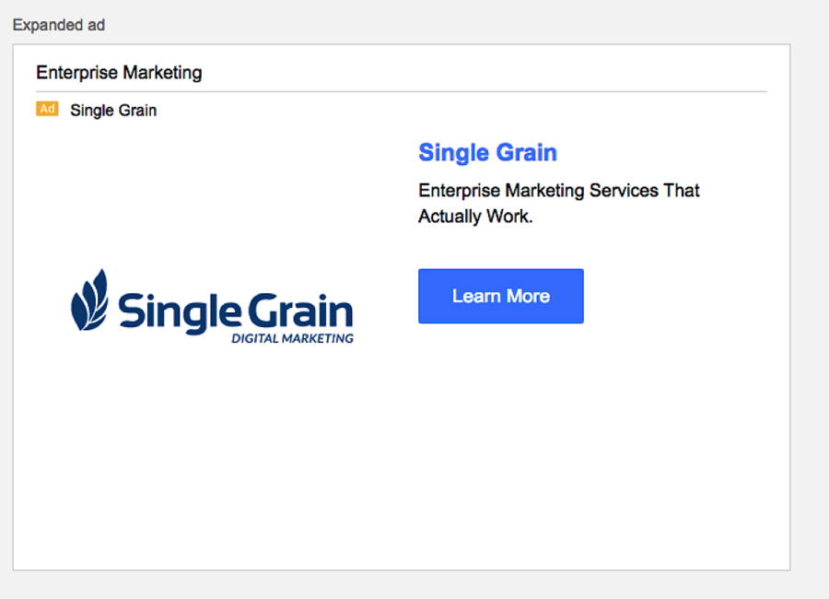
Task: Click the Enterprise Marketing subject title
Action: 119,72
